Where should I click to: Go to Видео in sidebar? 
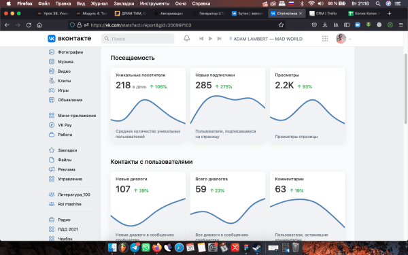(60, 71)
